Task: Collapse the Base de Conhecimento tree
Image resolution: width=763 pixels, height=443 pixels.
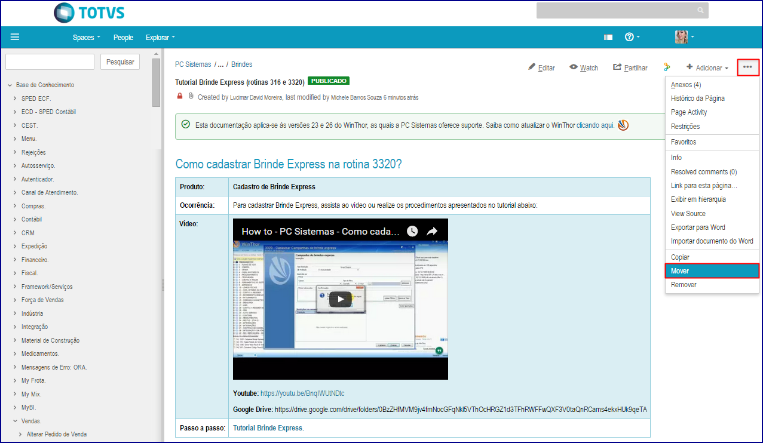Action: (10, 85)
